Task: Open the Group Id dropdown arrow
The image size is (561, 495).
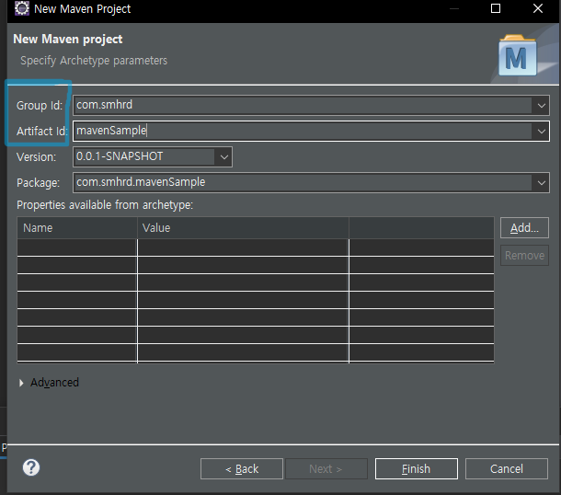Action: click(541, 106)
